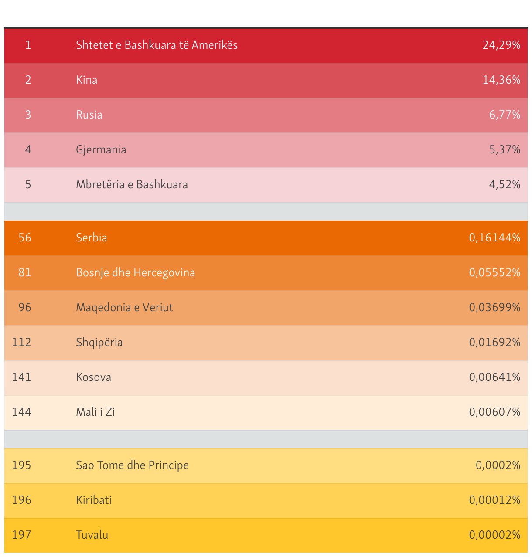Select the Tuvalu row label
The image size is (532, 557).
pyautogui.click(x=92, y=535)
